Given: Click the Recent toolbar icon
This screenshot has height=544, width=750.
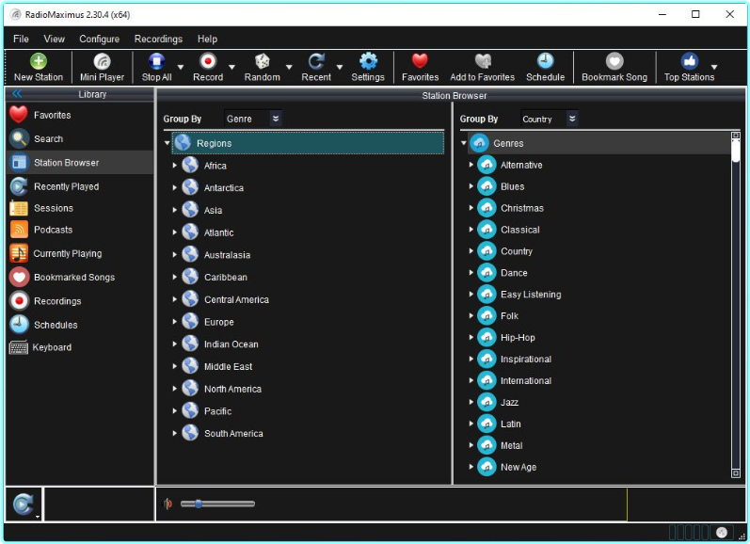Looking at the screenshot, I should (x=316, y=62).
